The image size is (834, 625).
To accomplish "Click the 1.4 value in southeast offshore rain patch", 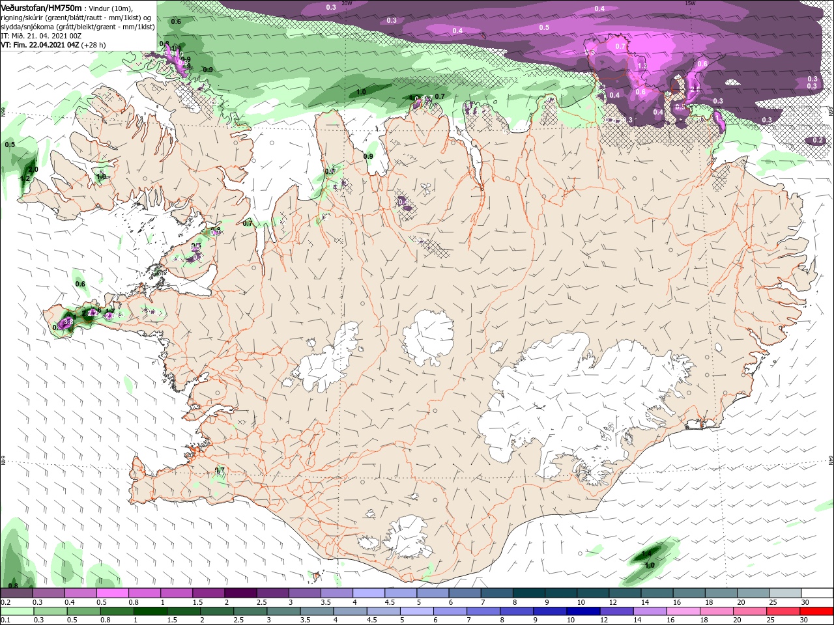I will 646,554.
